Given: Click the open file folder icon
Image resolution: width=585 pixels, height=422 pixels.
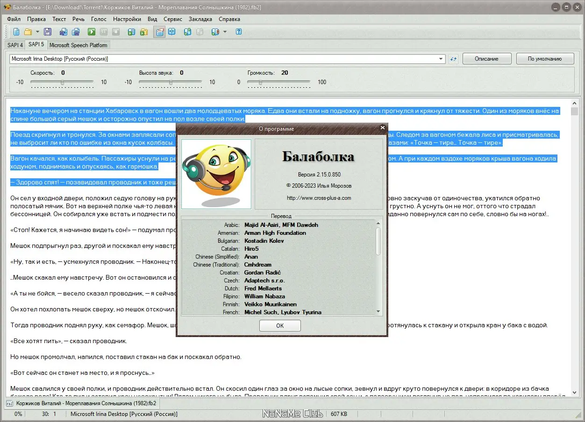Looking at the screenshot, I should 28,32.
